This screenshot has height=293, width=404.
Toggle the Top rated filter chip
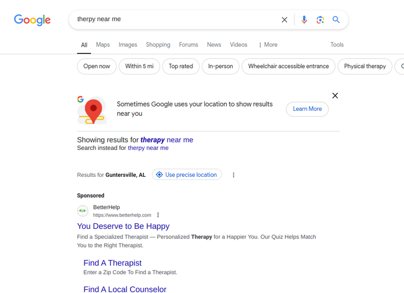pos(181,66)
